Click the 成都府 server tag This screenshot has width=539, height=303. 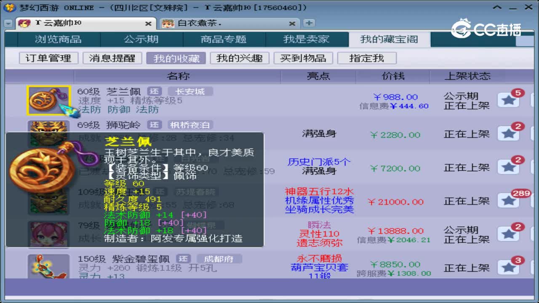click(218, 259)
